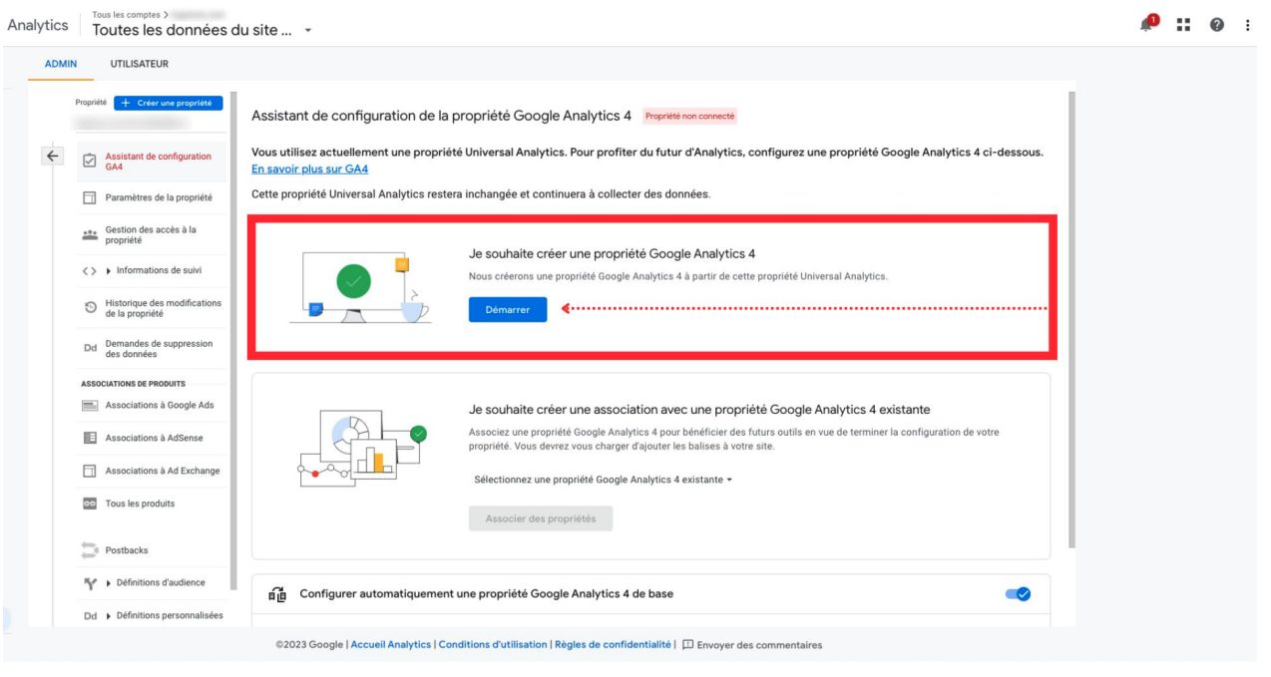Click the Postbacks arrows icon
Viewport: 1271px width, 677px height.
pos(90,550)
